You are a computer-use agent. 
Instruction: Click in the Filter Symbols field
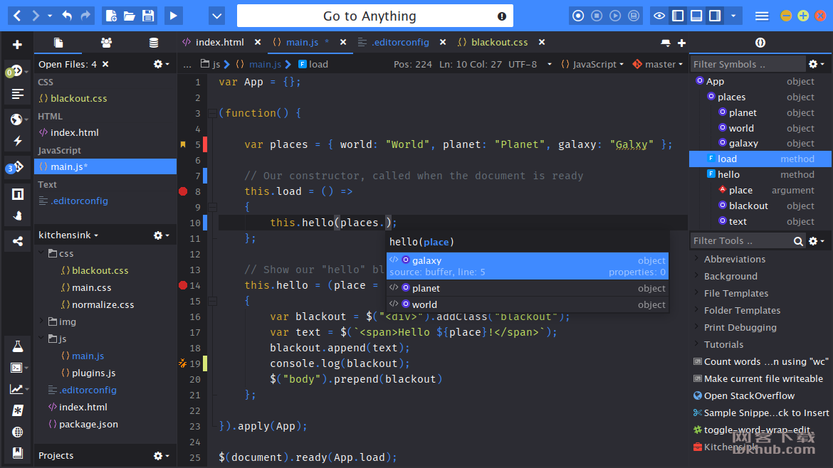click(x=748, y=64)
